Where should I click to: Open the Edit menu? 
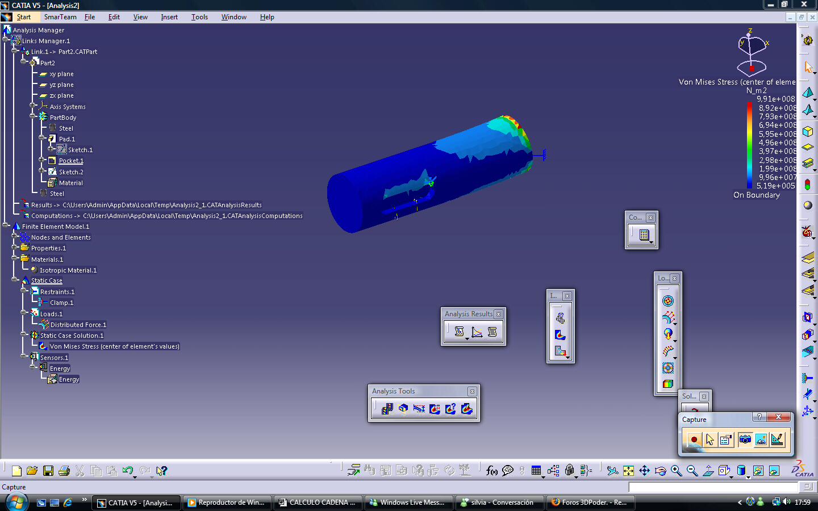114,17
